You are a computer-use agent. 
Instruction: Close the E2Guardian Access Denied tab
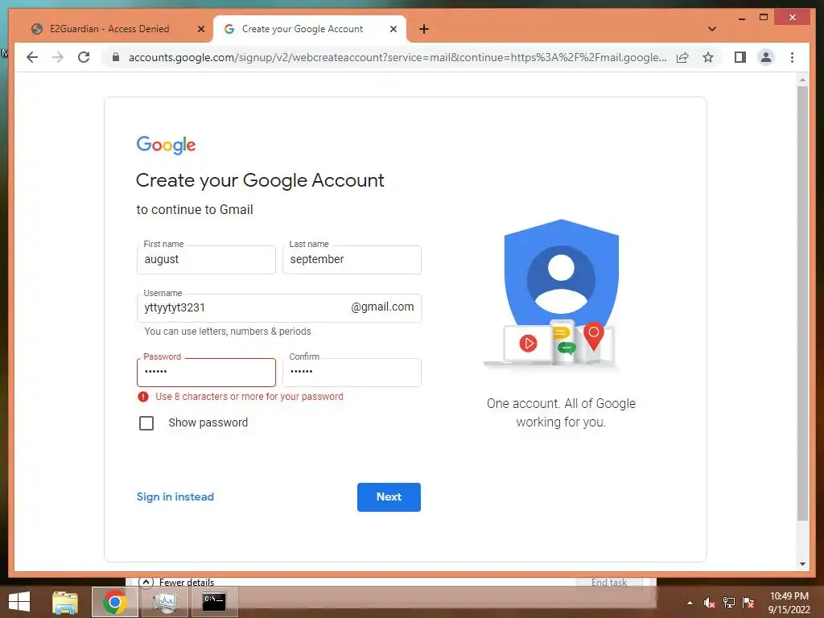pyautogui.click(x=200, y=30)
